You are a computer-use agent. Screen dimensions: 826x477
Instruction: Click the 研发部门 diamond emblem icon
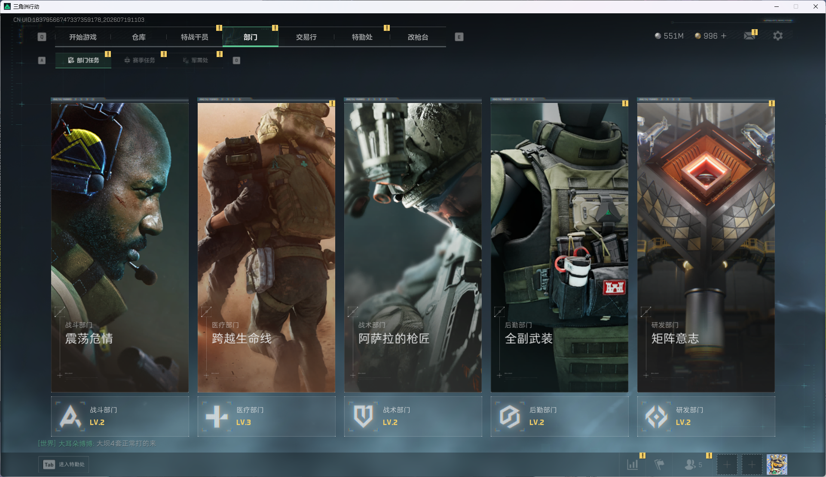point(657,417)
